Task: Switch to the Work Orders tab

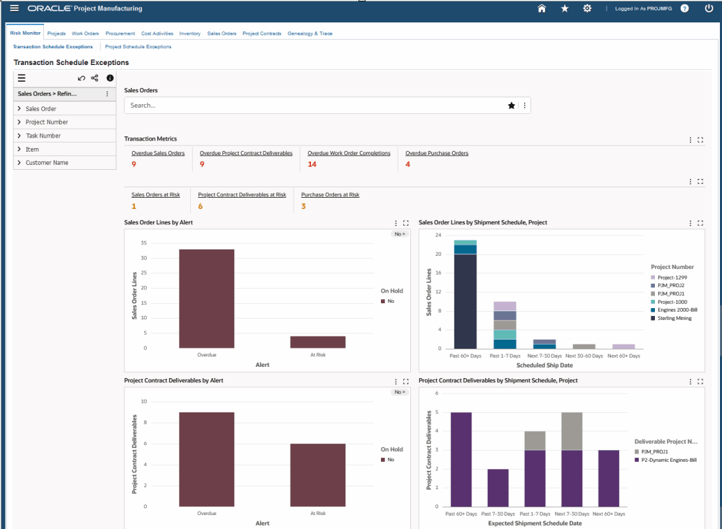Action: tap(85, 34)
